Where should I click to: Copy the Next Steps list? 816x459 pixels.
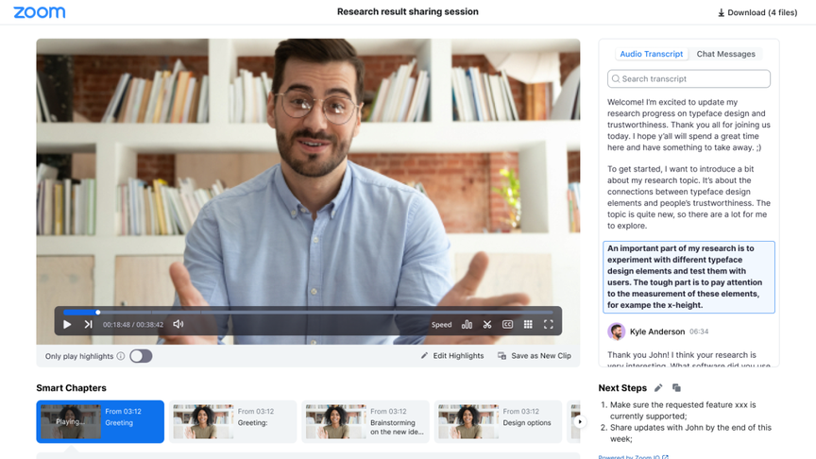676,388
